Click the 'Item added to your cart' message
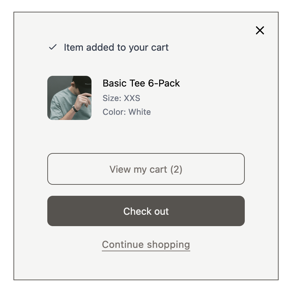The image size is (290, 293). tap(116, 47)
